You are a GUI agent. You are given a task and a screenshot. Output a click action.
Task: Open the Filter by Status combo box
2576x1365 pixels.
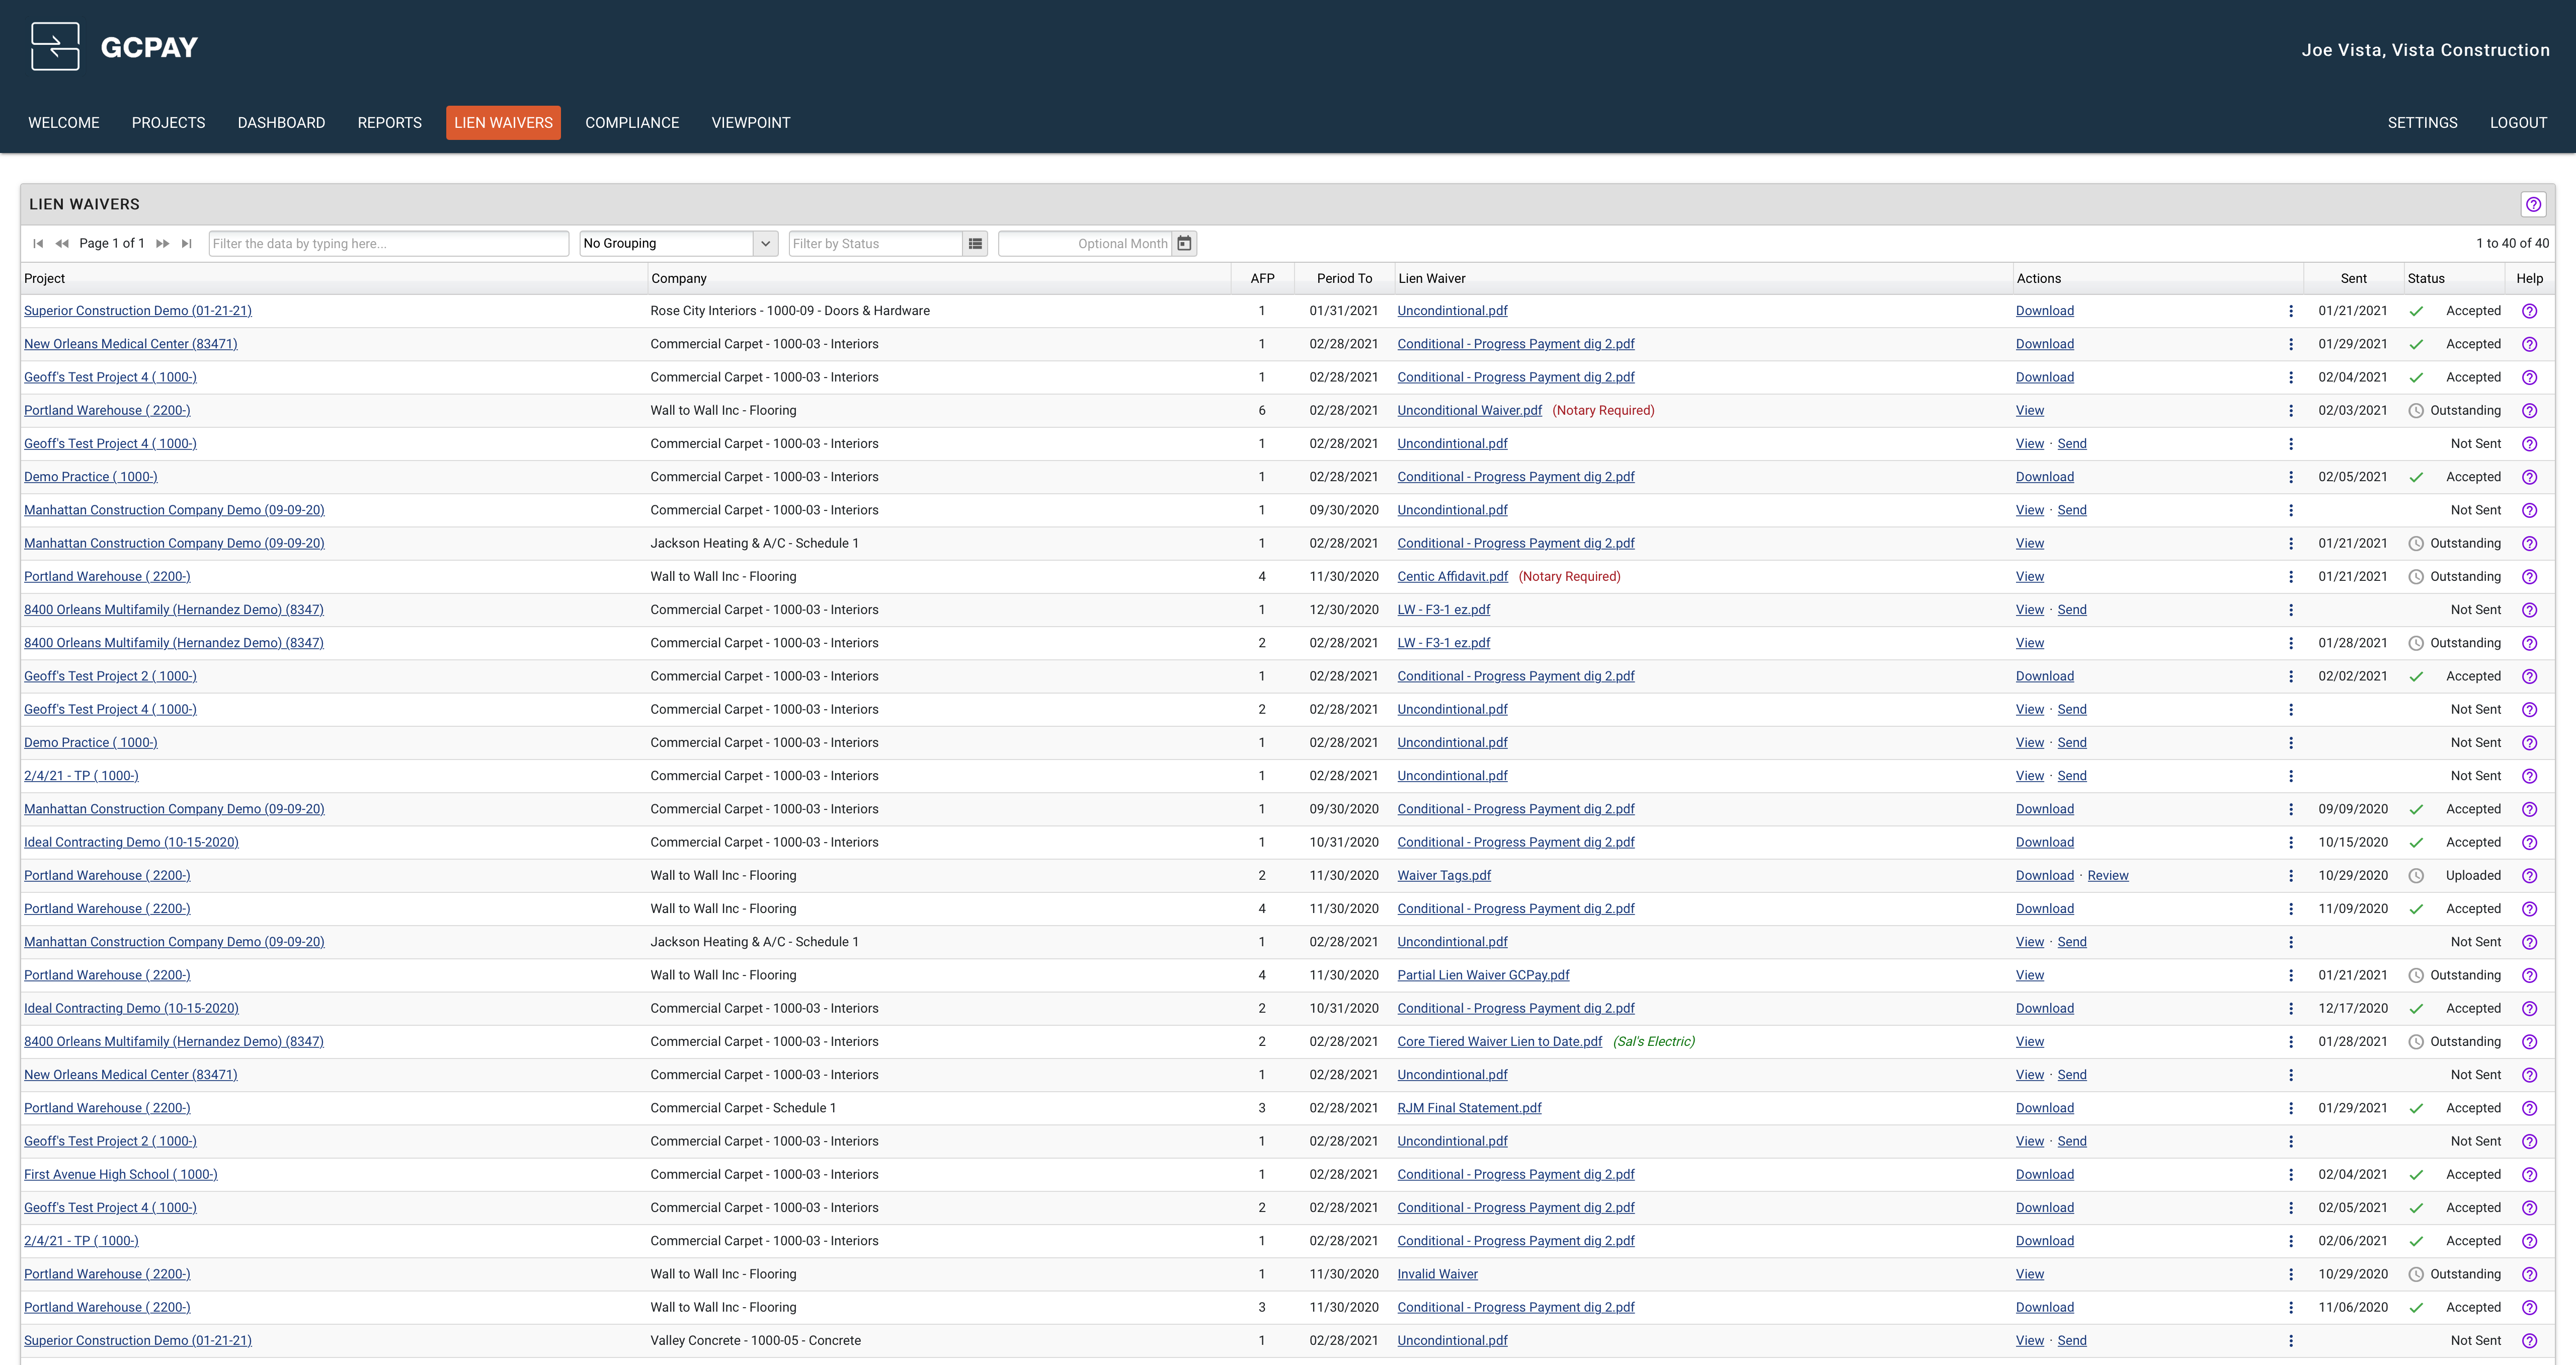875,243
